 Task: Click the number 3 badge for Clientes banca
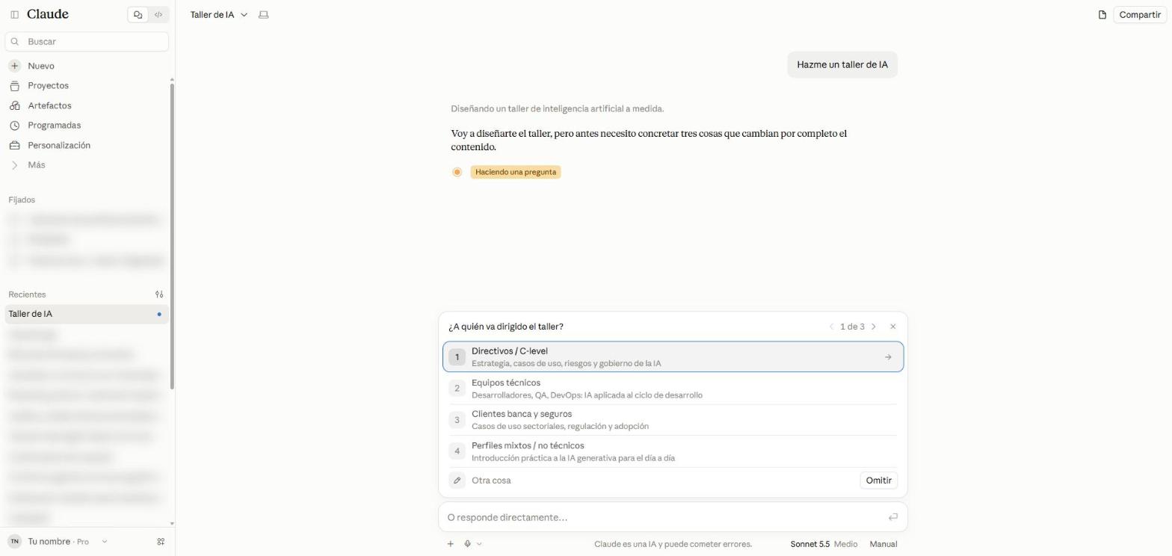[457, 420]
